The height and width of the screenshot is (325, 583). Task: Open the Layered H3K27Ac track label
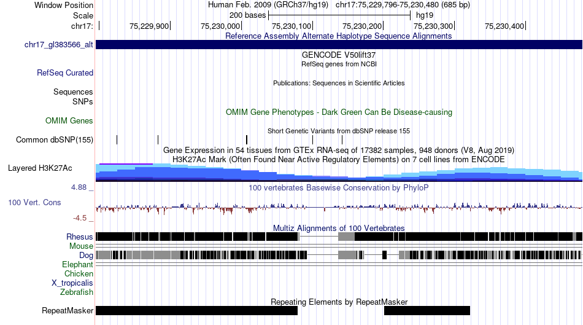[40, 168]
